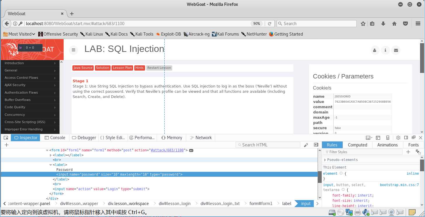Go to the Firefox home page icon
The width and height of the screenshot is (425, 217).
[x=394, y=24]
